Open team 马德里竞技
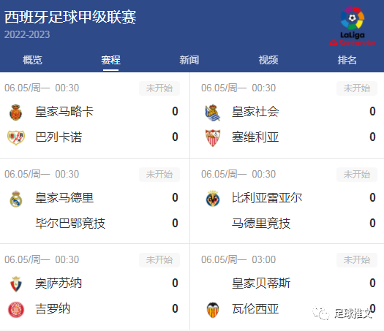 point(261,223)
